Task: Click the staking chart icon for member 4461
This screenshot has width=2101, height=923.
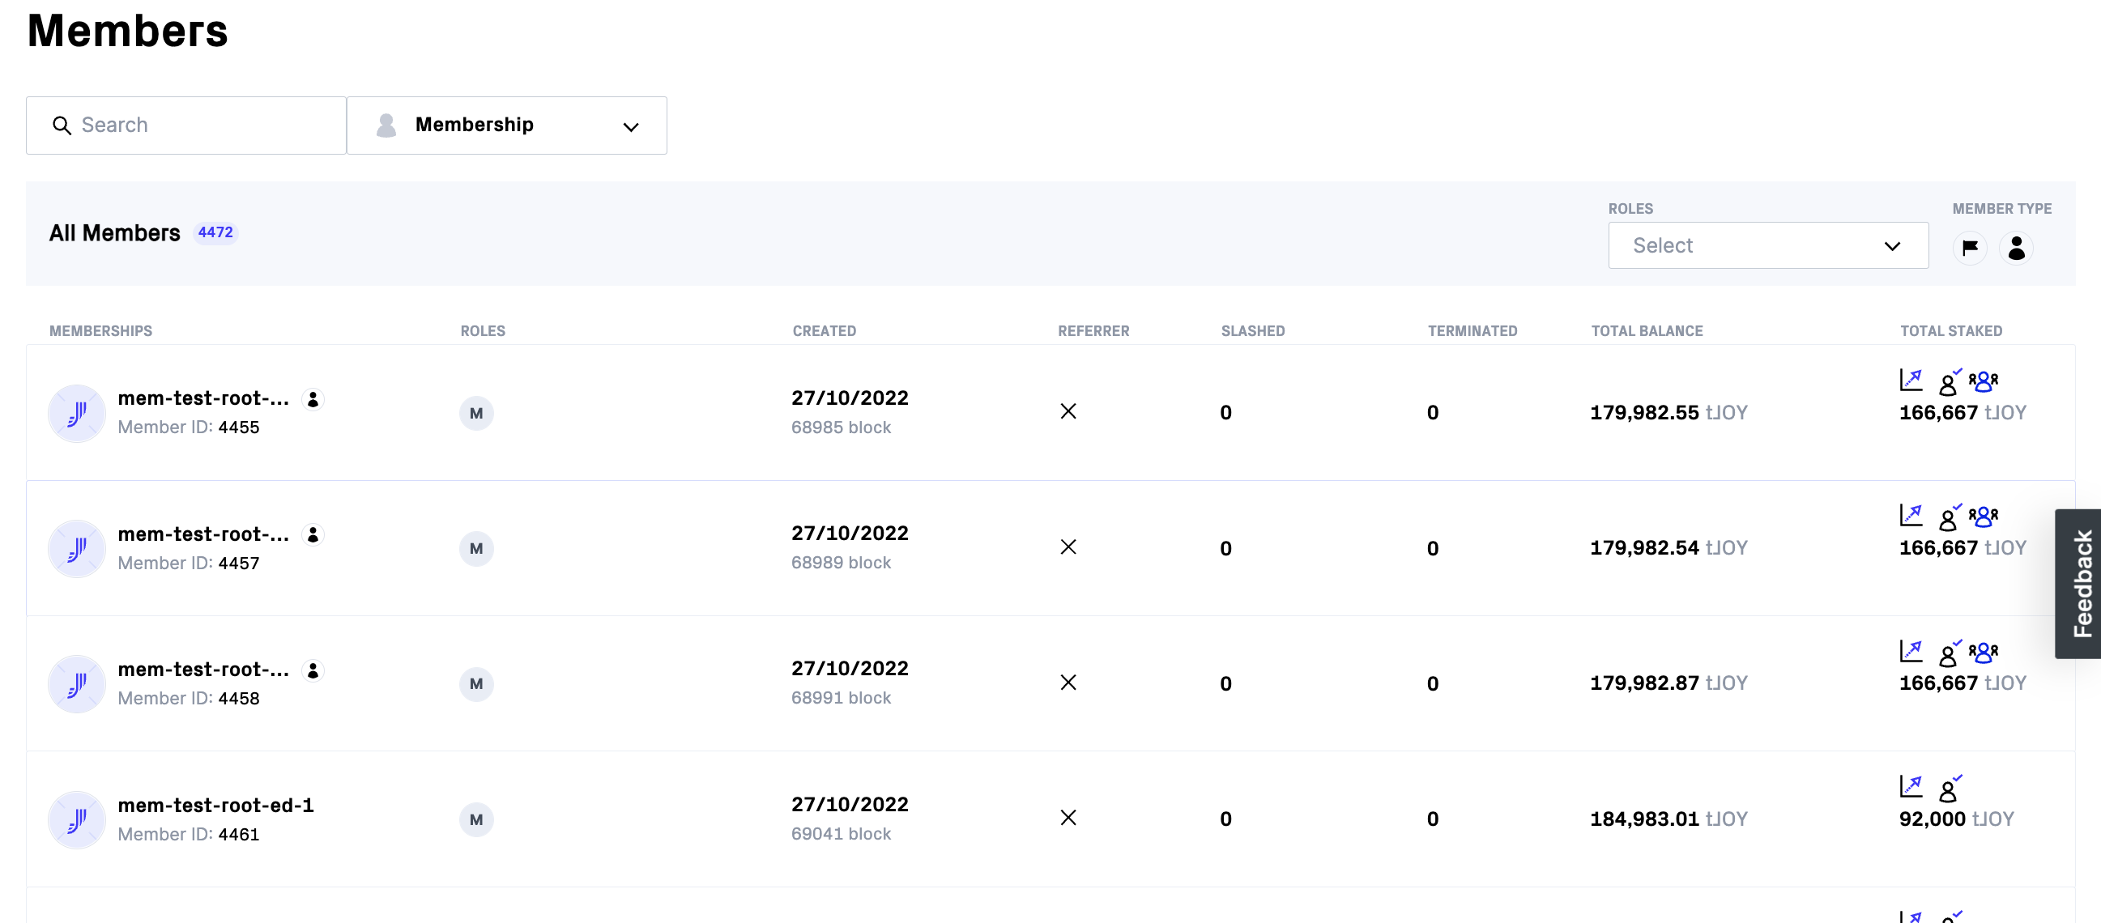Action: click(1911, 786)
